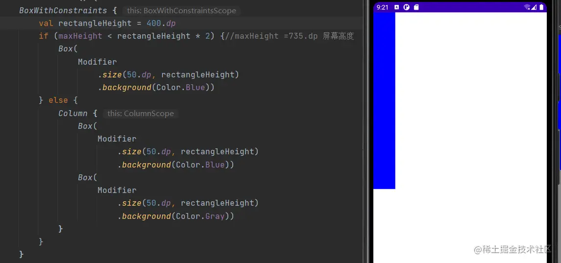The height and width of the screenshot is (263, 561).
Task: Click the 'if' keyword in the code
Action: [x=43, y=36]
